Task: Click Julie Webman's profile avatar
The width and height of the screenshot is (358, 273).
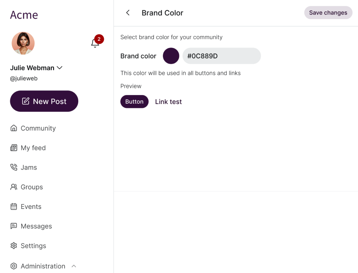Action: tap(23, 43)
